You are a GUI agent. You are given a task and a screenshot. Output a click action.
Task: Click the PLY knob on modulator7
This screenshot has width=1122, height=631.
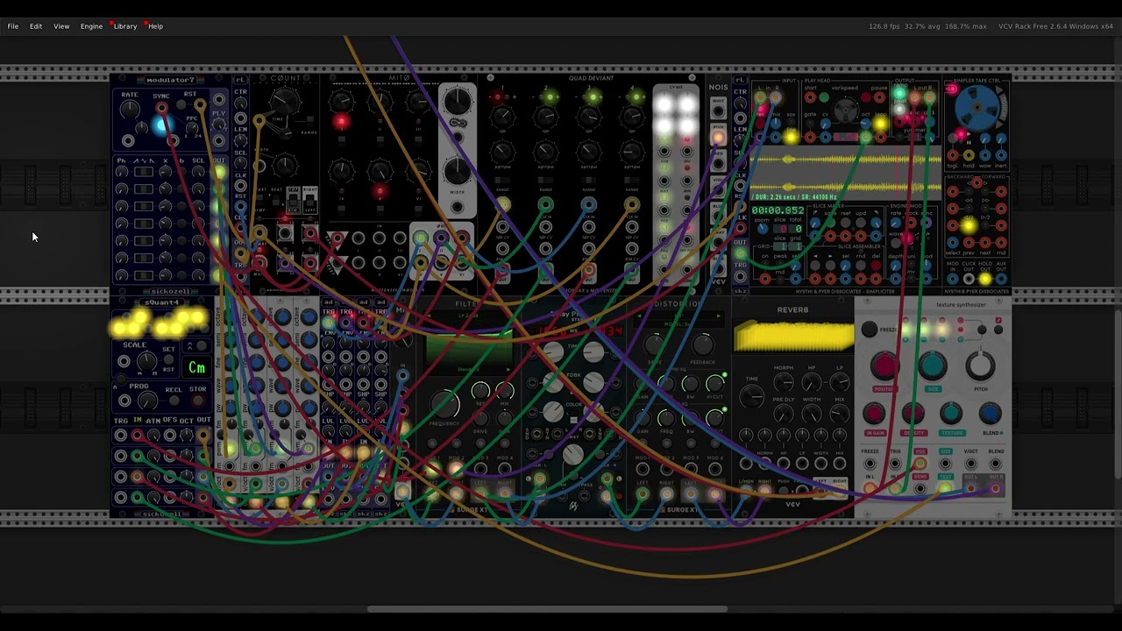pyautogui.click(x=218, y=124)
